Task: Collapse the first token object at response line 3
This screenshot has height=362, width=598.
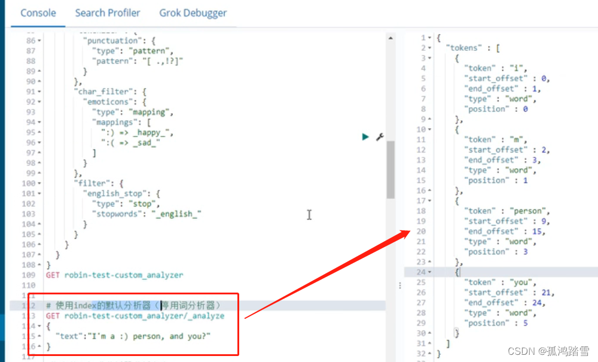Action: tap(429, 59)
